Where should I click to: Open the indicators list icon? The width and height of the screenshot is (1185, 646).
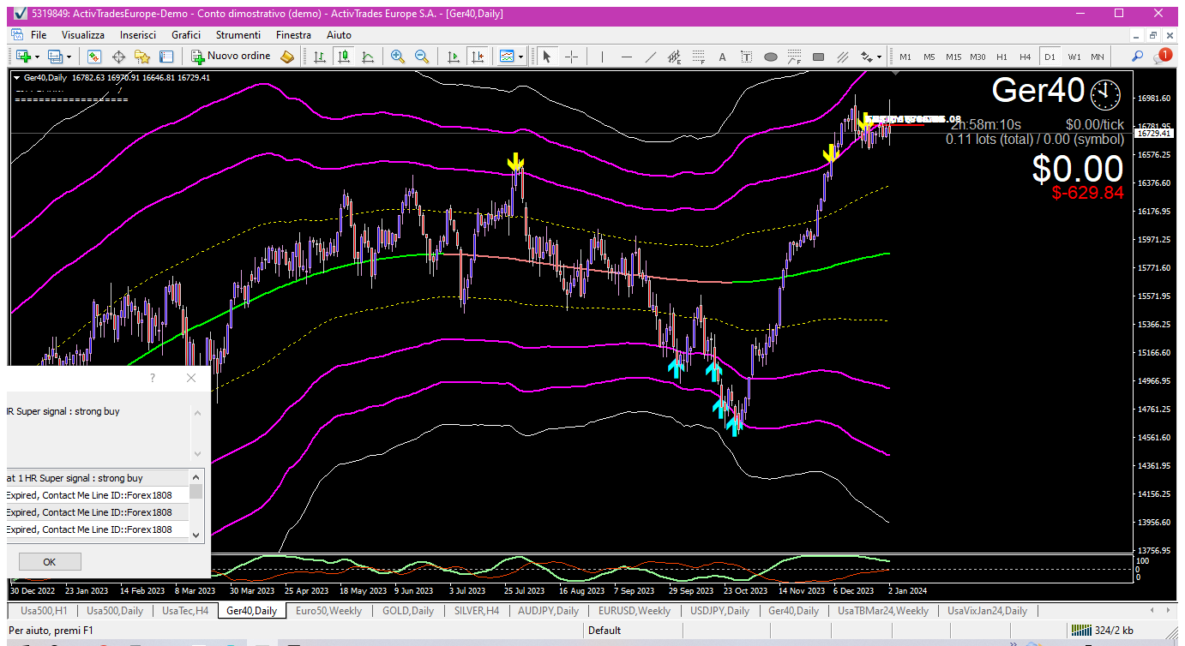[x=507, y=57]
